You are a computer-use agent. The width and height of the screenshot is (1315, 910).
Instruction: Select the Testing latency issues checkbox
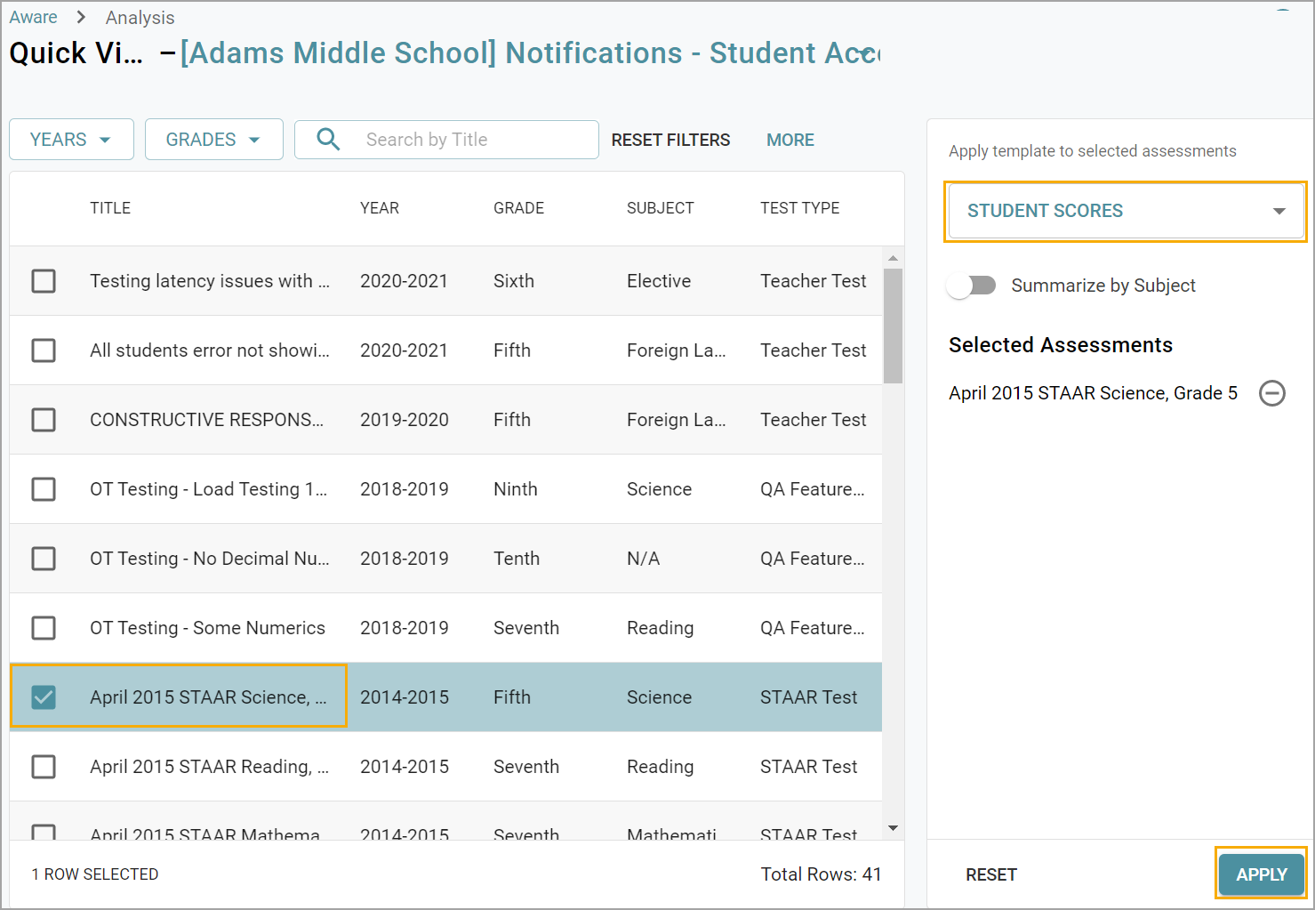click(x=44, y=281)
